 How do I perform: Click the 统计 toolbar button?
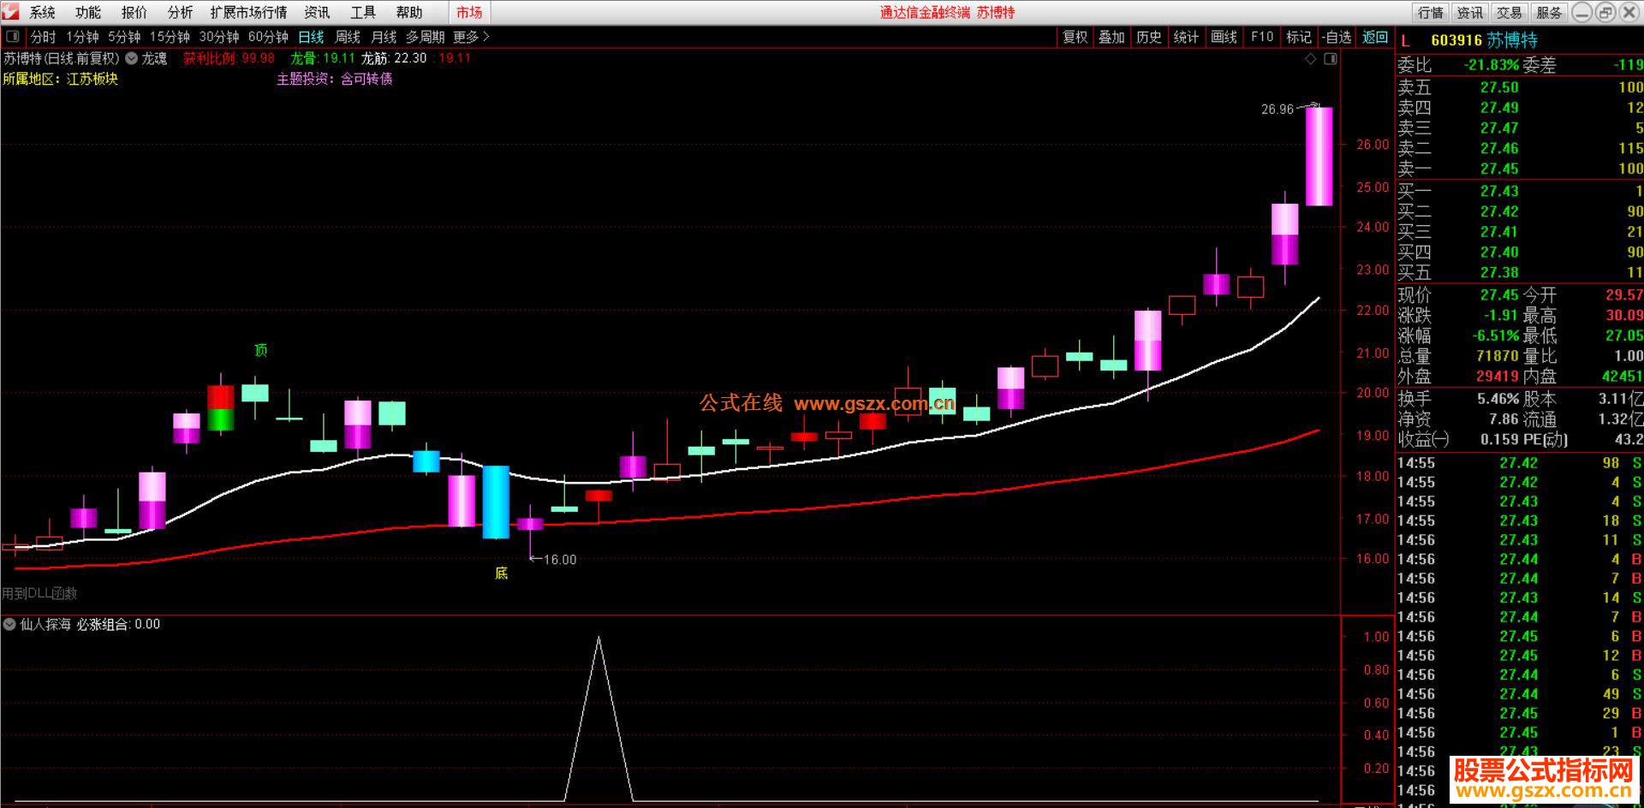point(1186,37)
